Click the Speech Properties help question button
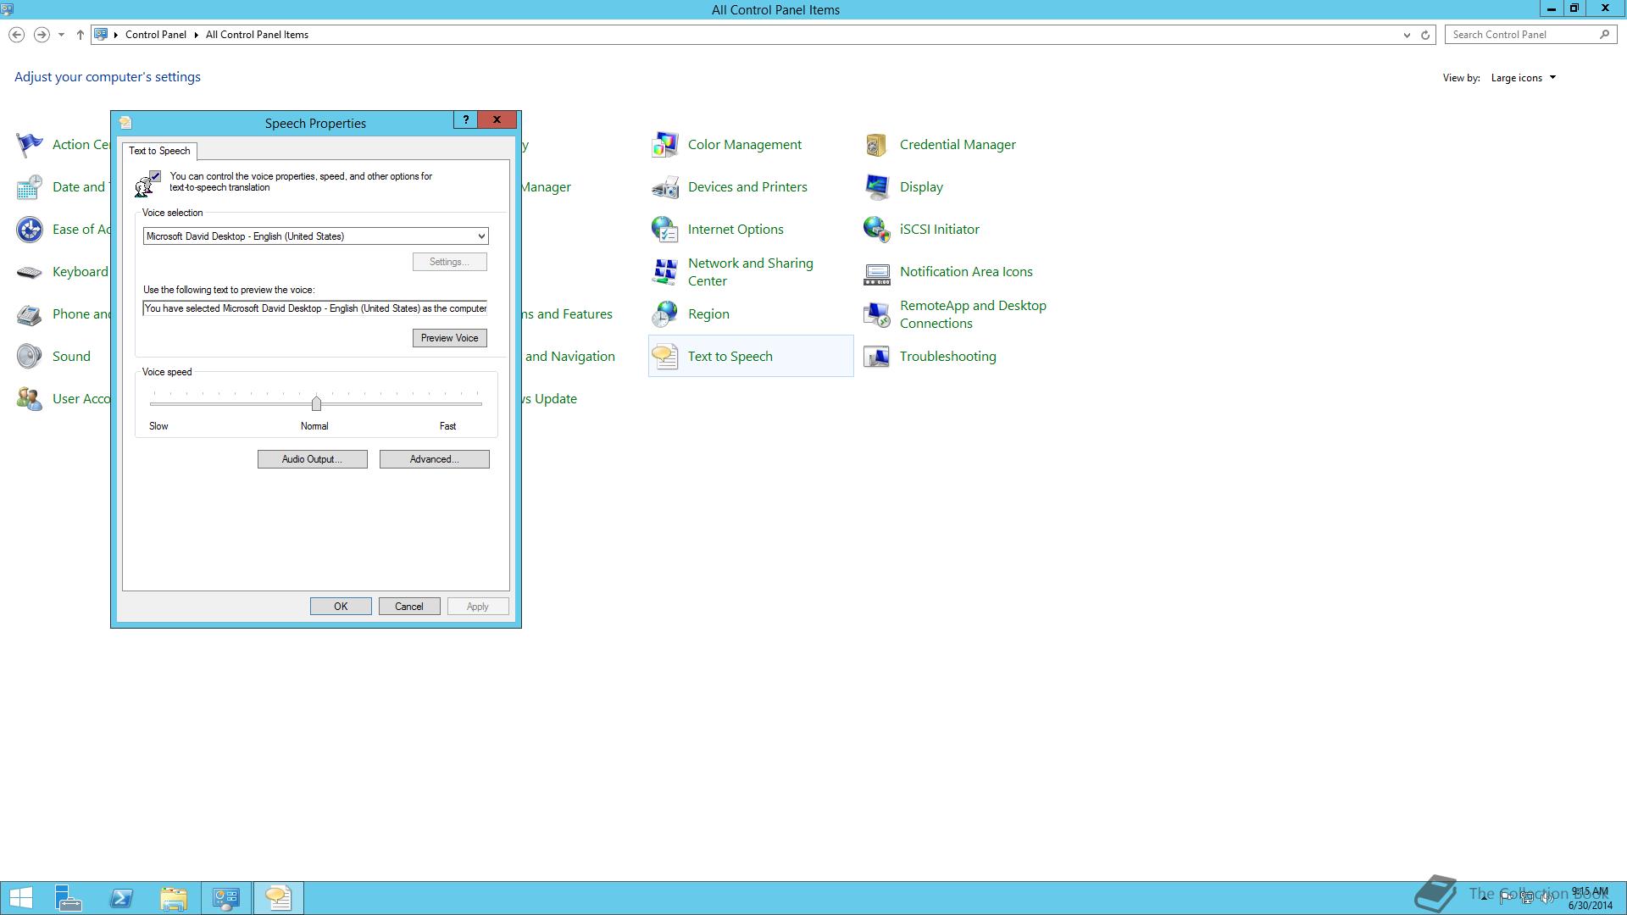Viewport: 1627px width, 915px height. click(x=465, y=120)
